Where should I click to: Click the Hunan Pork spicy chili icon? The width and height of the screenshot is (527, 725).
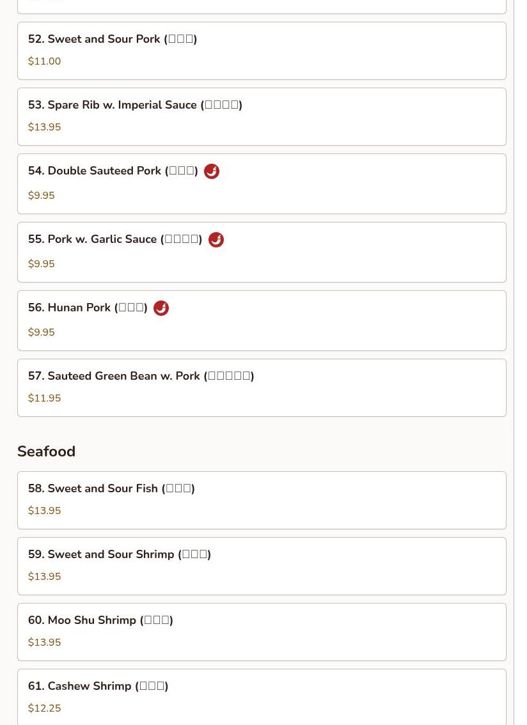point(161,308)
